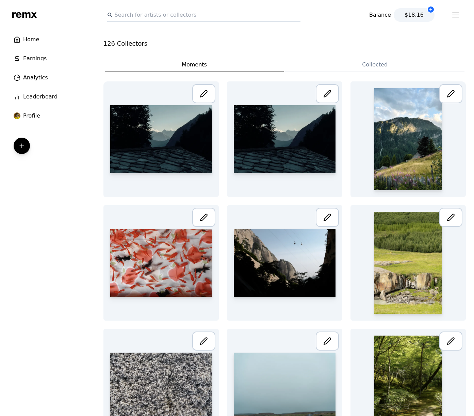Open the hamburger menu
The image size is (474, 416).
pos(455,15)
